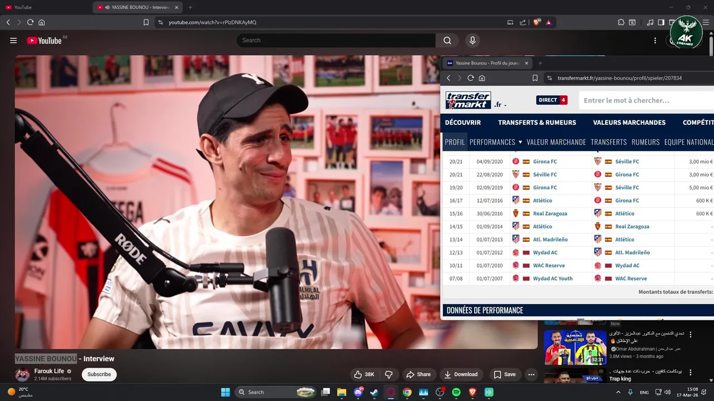This screenshot has height=401, width=714.
Task: Click the YouTube logo home link
Action: click(x=44, y=41)
